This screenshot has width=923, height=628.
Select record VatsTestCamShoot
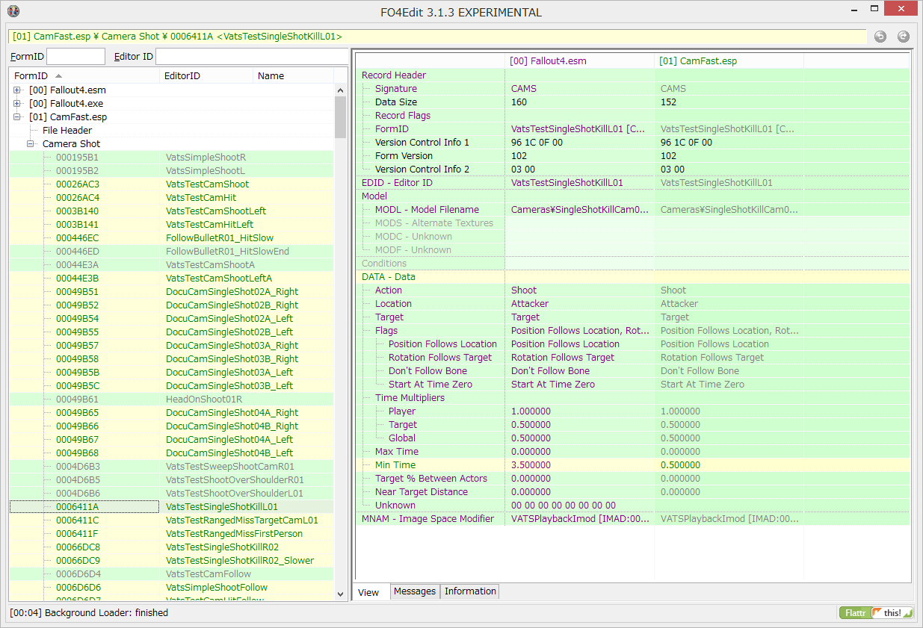point(172,184)
